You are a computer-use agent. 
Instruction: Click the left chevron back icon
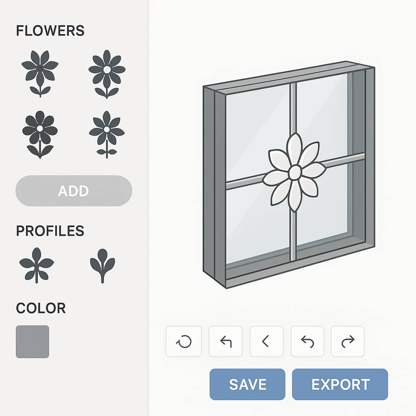266,341
